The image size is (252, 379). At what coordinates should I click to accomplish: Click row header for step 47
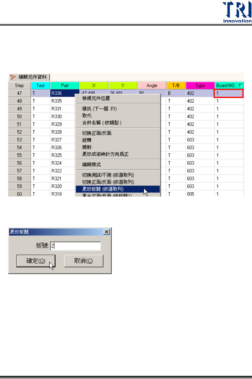(x=19, y=93)
